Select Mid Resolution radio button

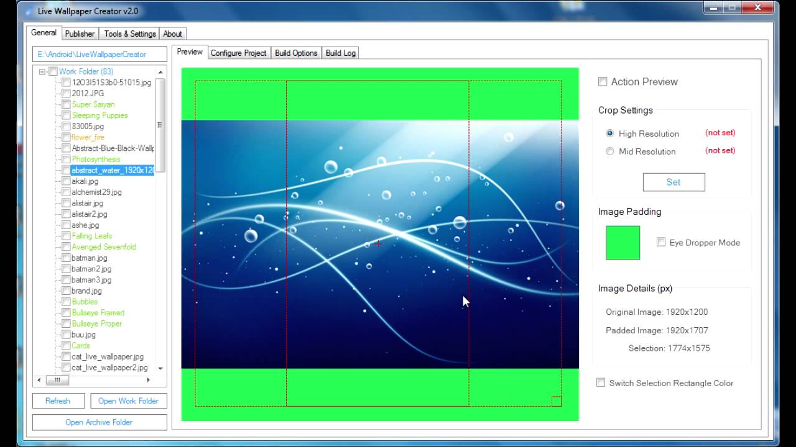pyautogui.click(x=609, y=151)
